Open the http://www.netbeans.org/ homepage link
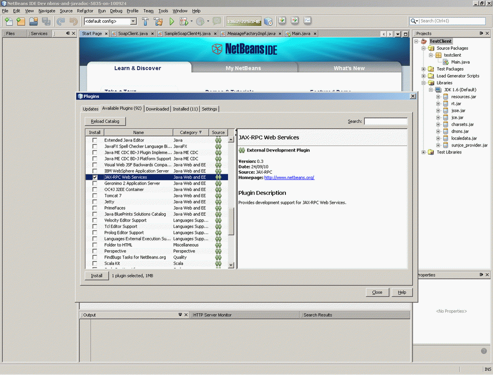The height and width of the screenshot is (375, 493). click(x=289, y=178)
